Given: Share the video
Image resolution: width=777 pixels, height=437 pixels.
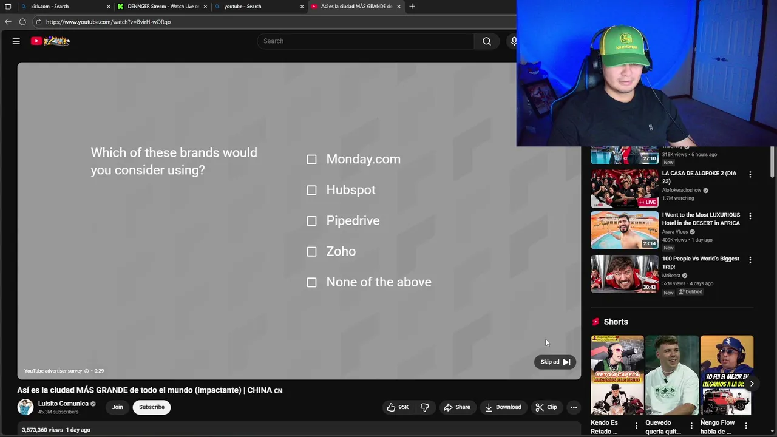Looking at the screenshot, I should pos(456,407).
